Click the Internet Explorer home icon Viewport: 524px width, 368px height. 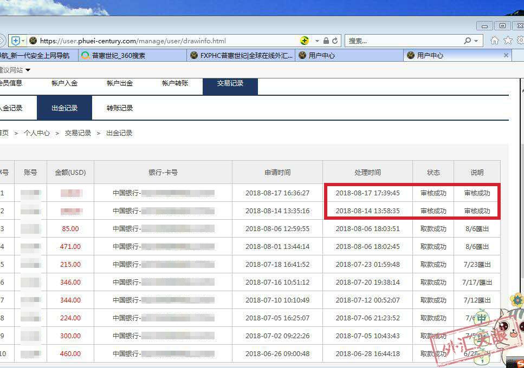(x=495, y=41)
